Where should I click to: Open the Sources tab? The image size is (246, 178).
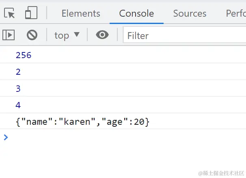point(190,13)
